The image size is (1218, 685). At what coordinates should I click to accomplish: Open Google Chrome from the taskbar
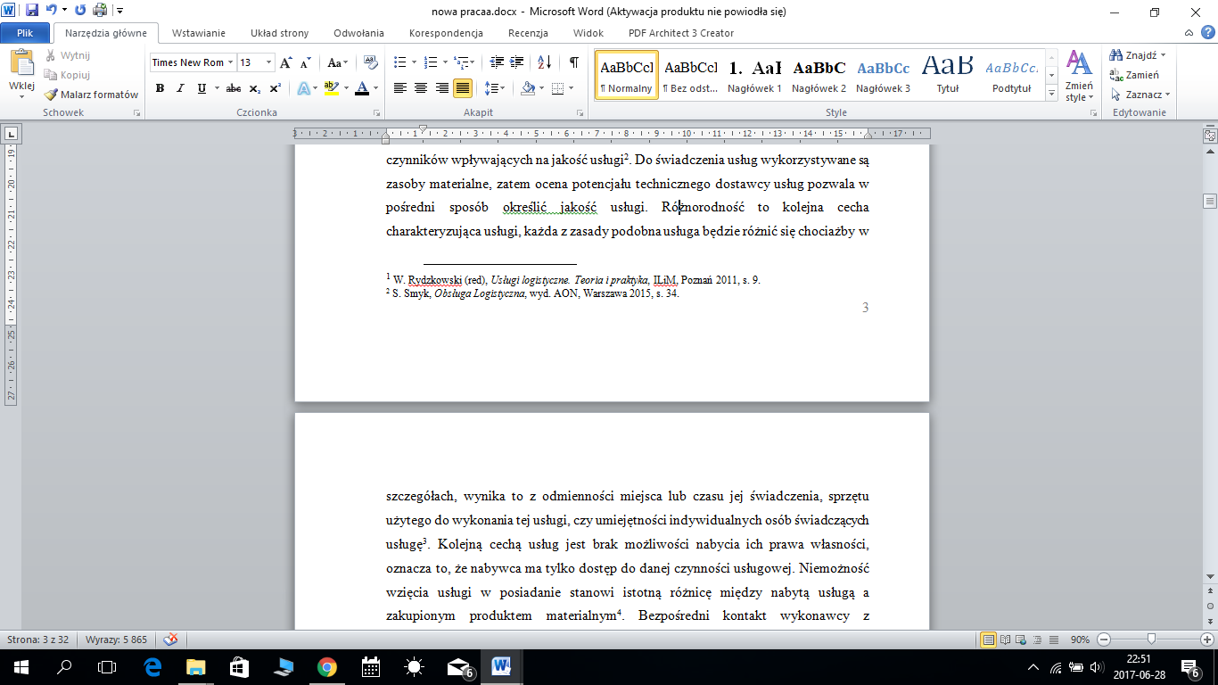tap(326, 666)
